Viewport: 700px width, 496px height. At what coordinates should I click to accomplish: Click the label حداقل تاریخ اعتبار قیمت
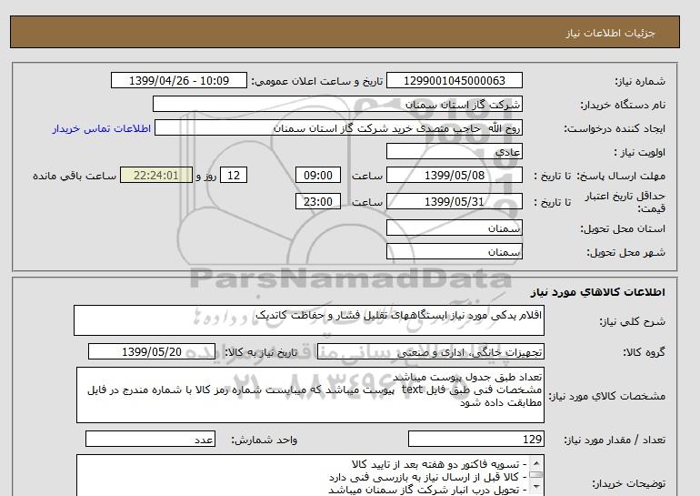[x=625, y=202]
